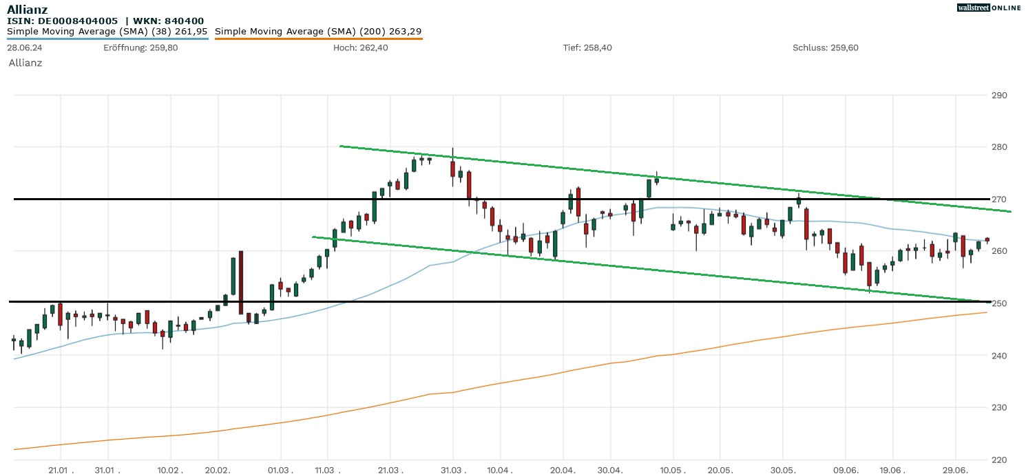Click the orange SMA 200 legend line
This screenshot has height=474, width=1026.
point(318,39)
